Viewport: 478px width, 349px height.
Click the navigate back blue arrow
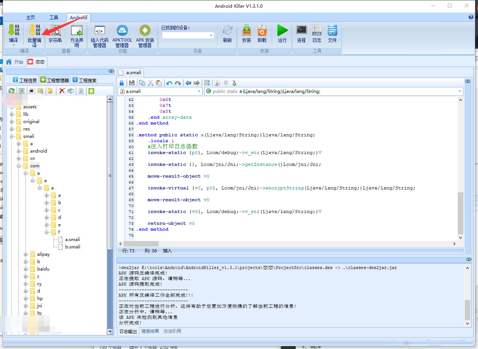click(x=188, y=83)
